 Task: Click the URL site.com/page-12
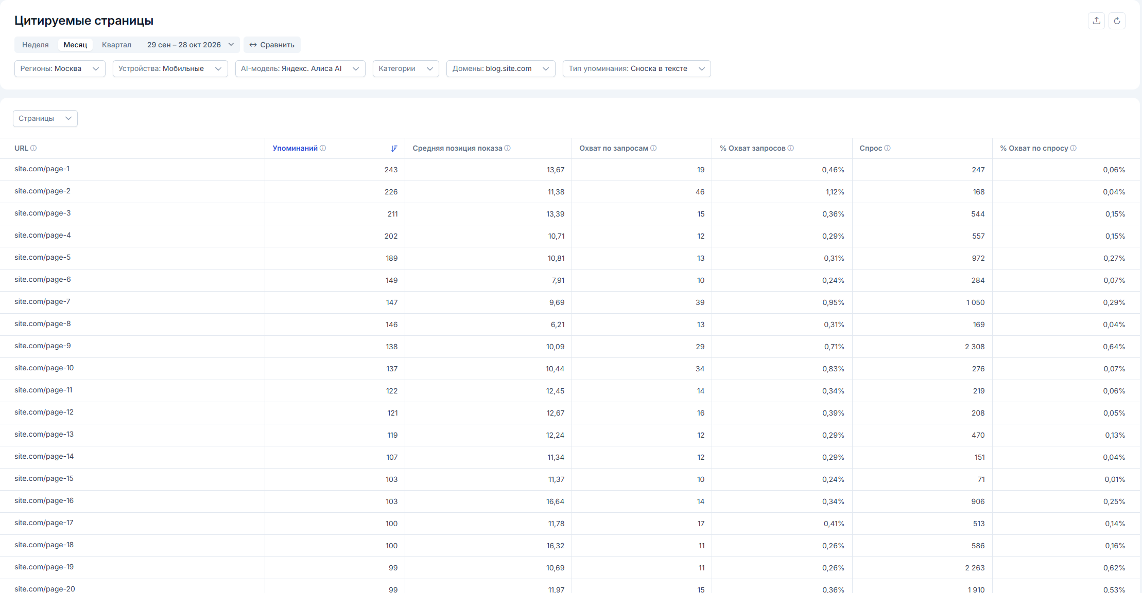[44, 412]
